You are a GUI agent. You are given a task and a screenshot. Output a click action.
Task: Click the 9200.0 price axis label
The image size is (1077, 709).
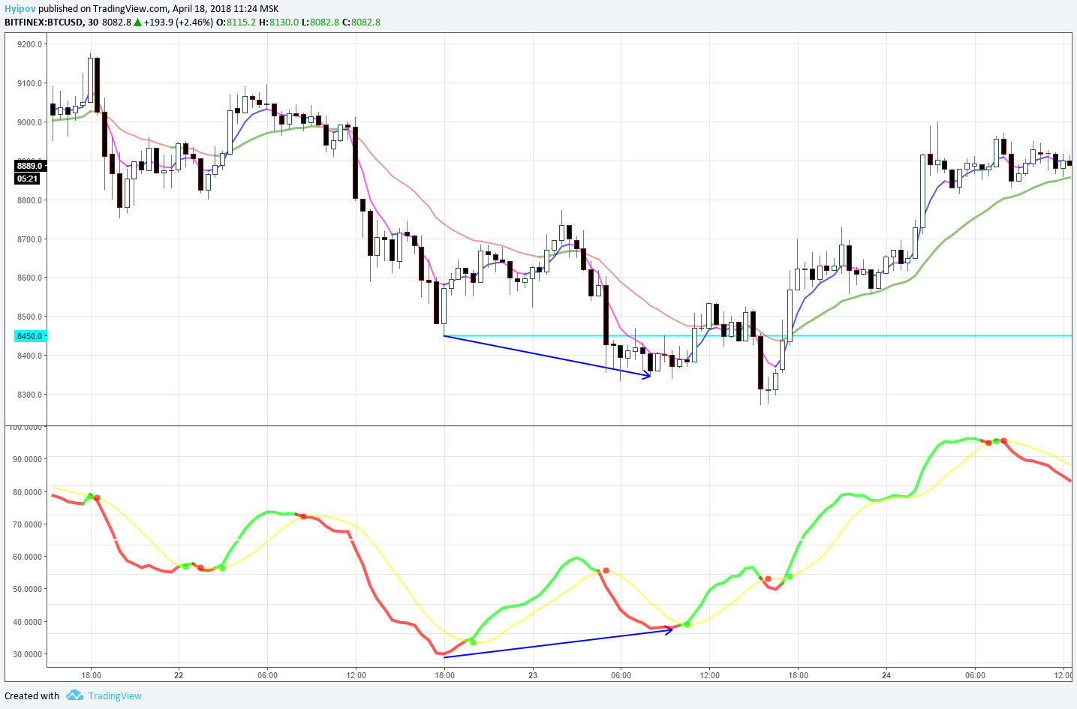[x=30, y=44]
